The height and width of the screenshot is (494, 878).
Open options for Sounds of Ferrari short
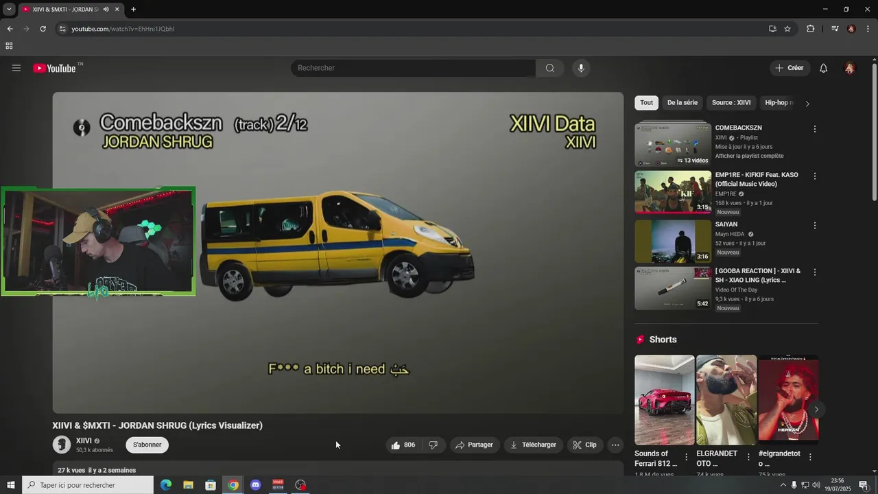tap(687, 457)
